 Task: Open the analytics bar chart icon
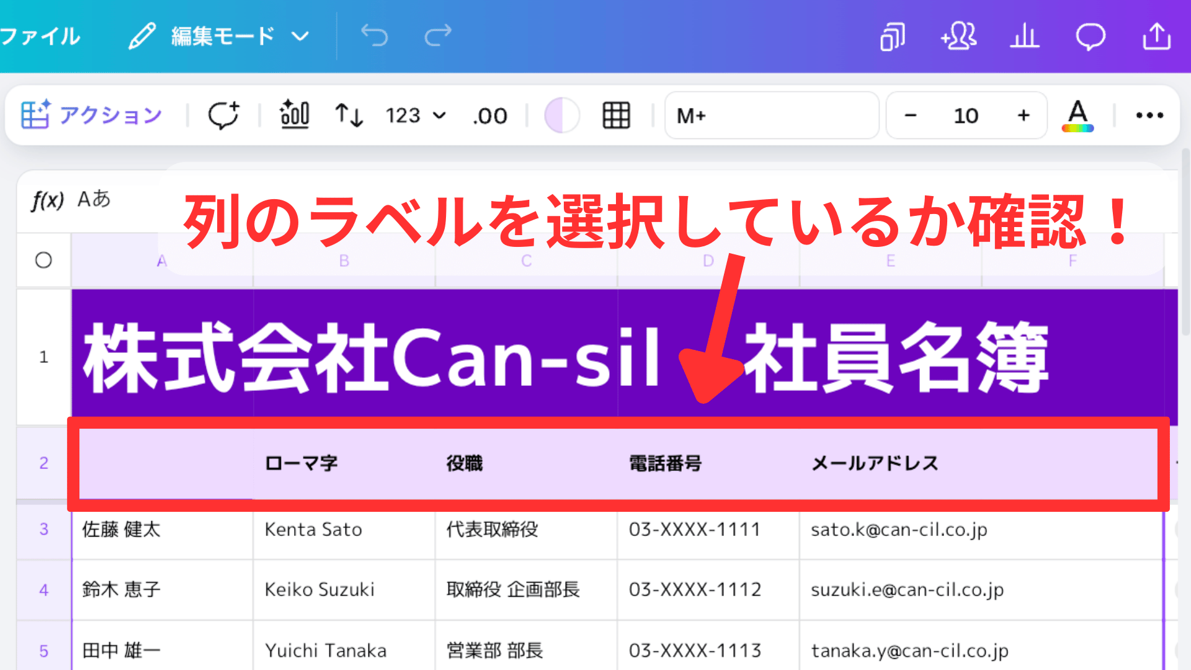pyautogui.click(x=1024, y=36)
